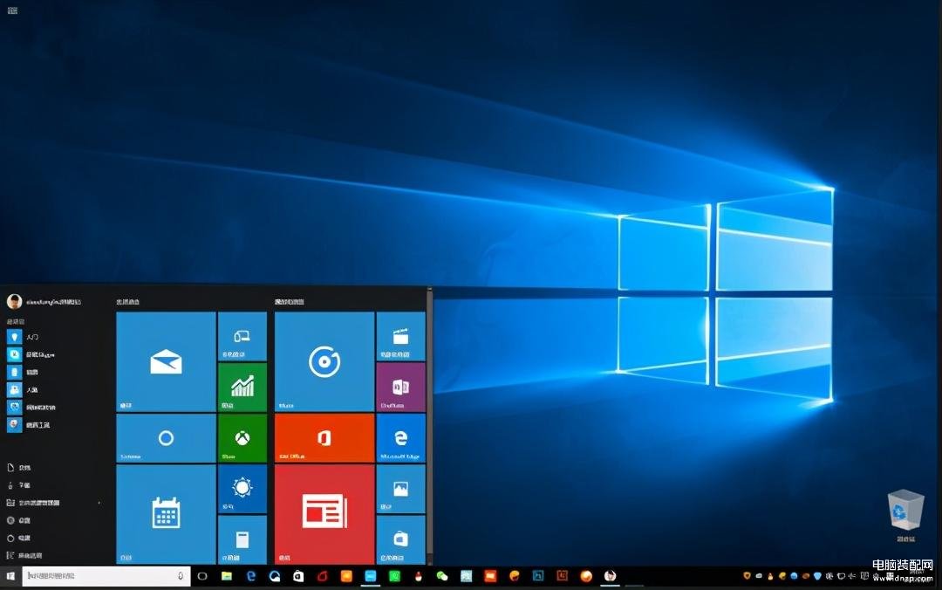Click the Start menu vertical scrollbar
Screen dimensions: 942x590
coord(429,421)
